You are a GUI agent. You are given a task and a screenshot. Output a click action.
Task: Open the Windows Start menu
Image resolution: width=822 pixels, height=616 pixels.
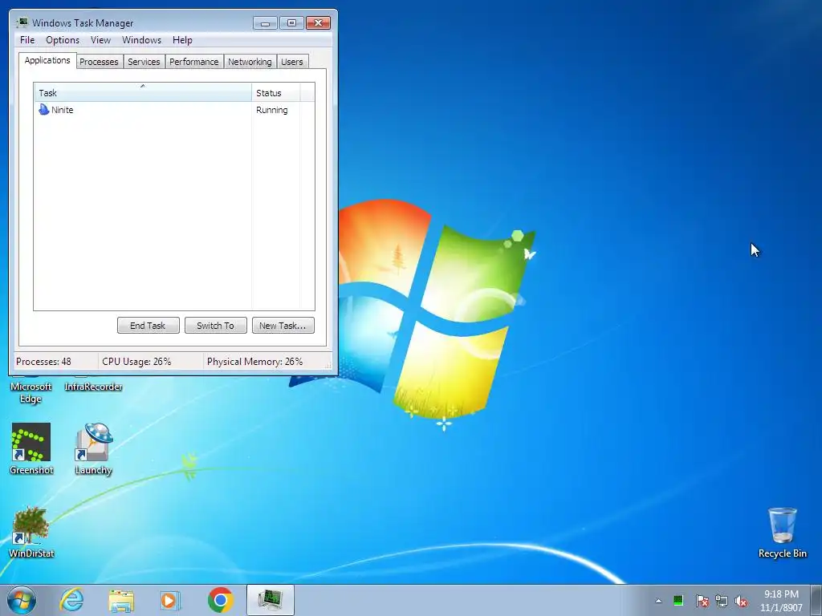pos(22,600)
